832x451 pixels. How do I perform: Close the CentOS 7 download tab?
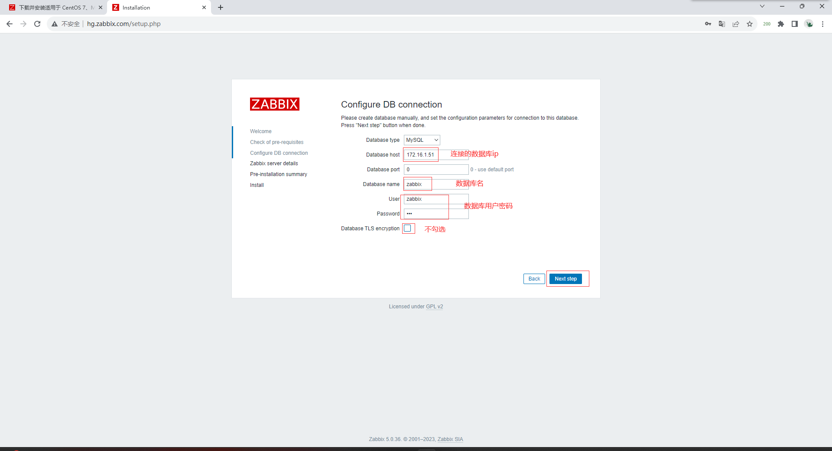tap(101, 7)
